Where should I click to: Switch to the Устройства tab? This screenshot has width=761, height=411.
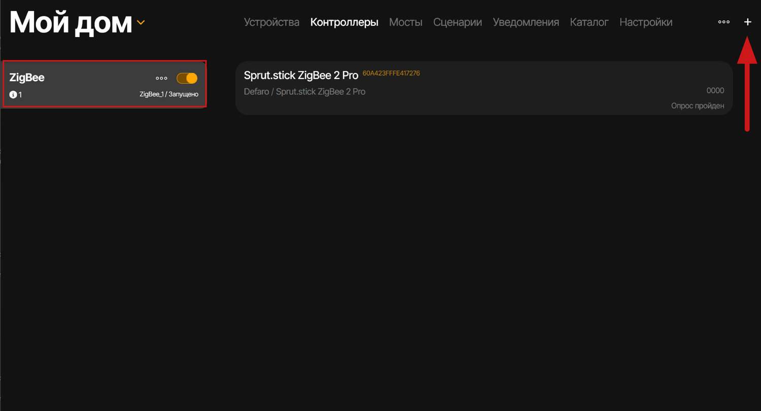coord(271,22)
